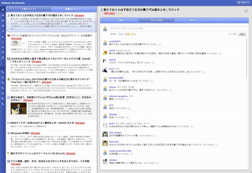Image resolution: width=252 pixels, height=173 pixels.
Task: Select the smiley face icon in the sidebar
Action: 3,52
